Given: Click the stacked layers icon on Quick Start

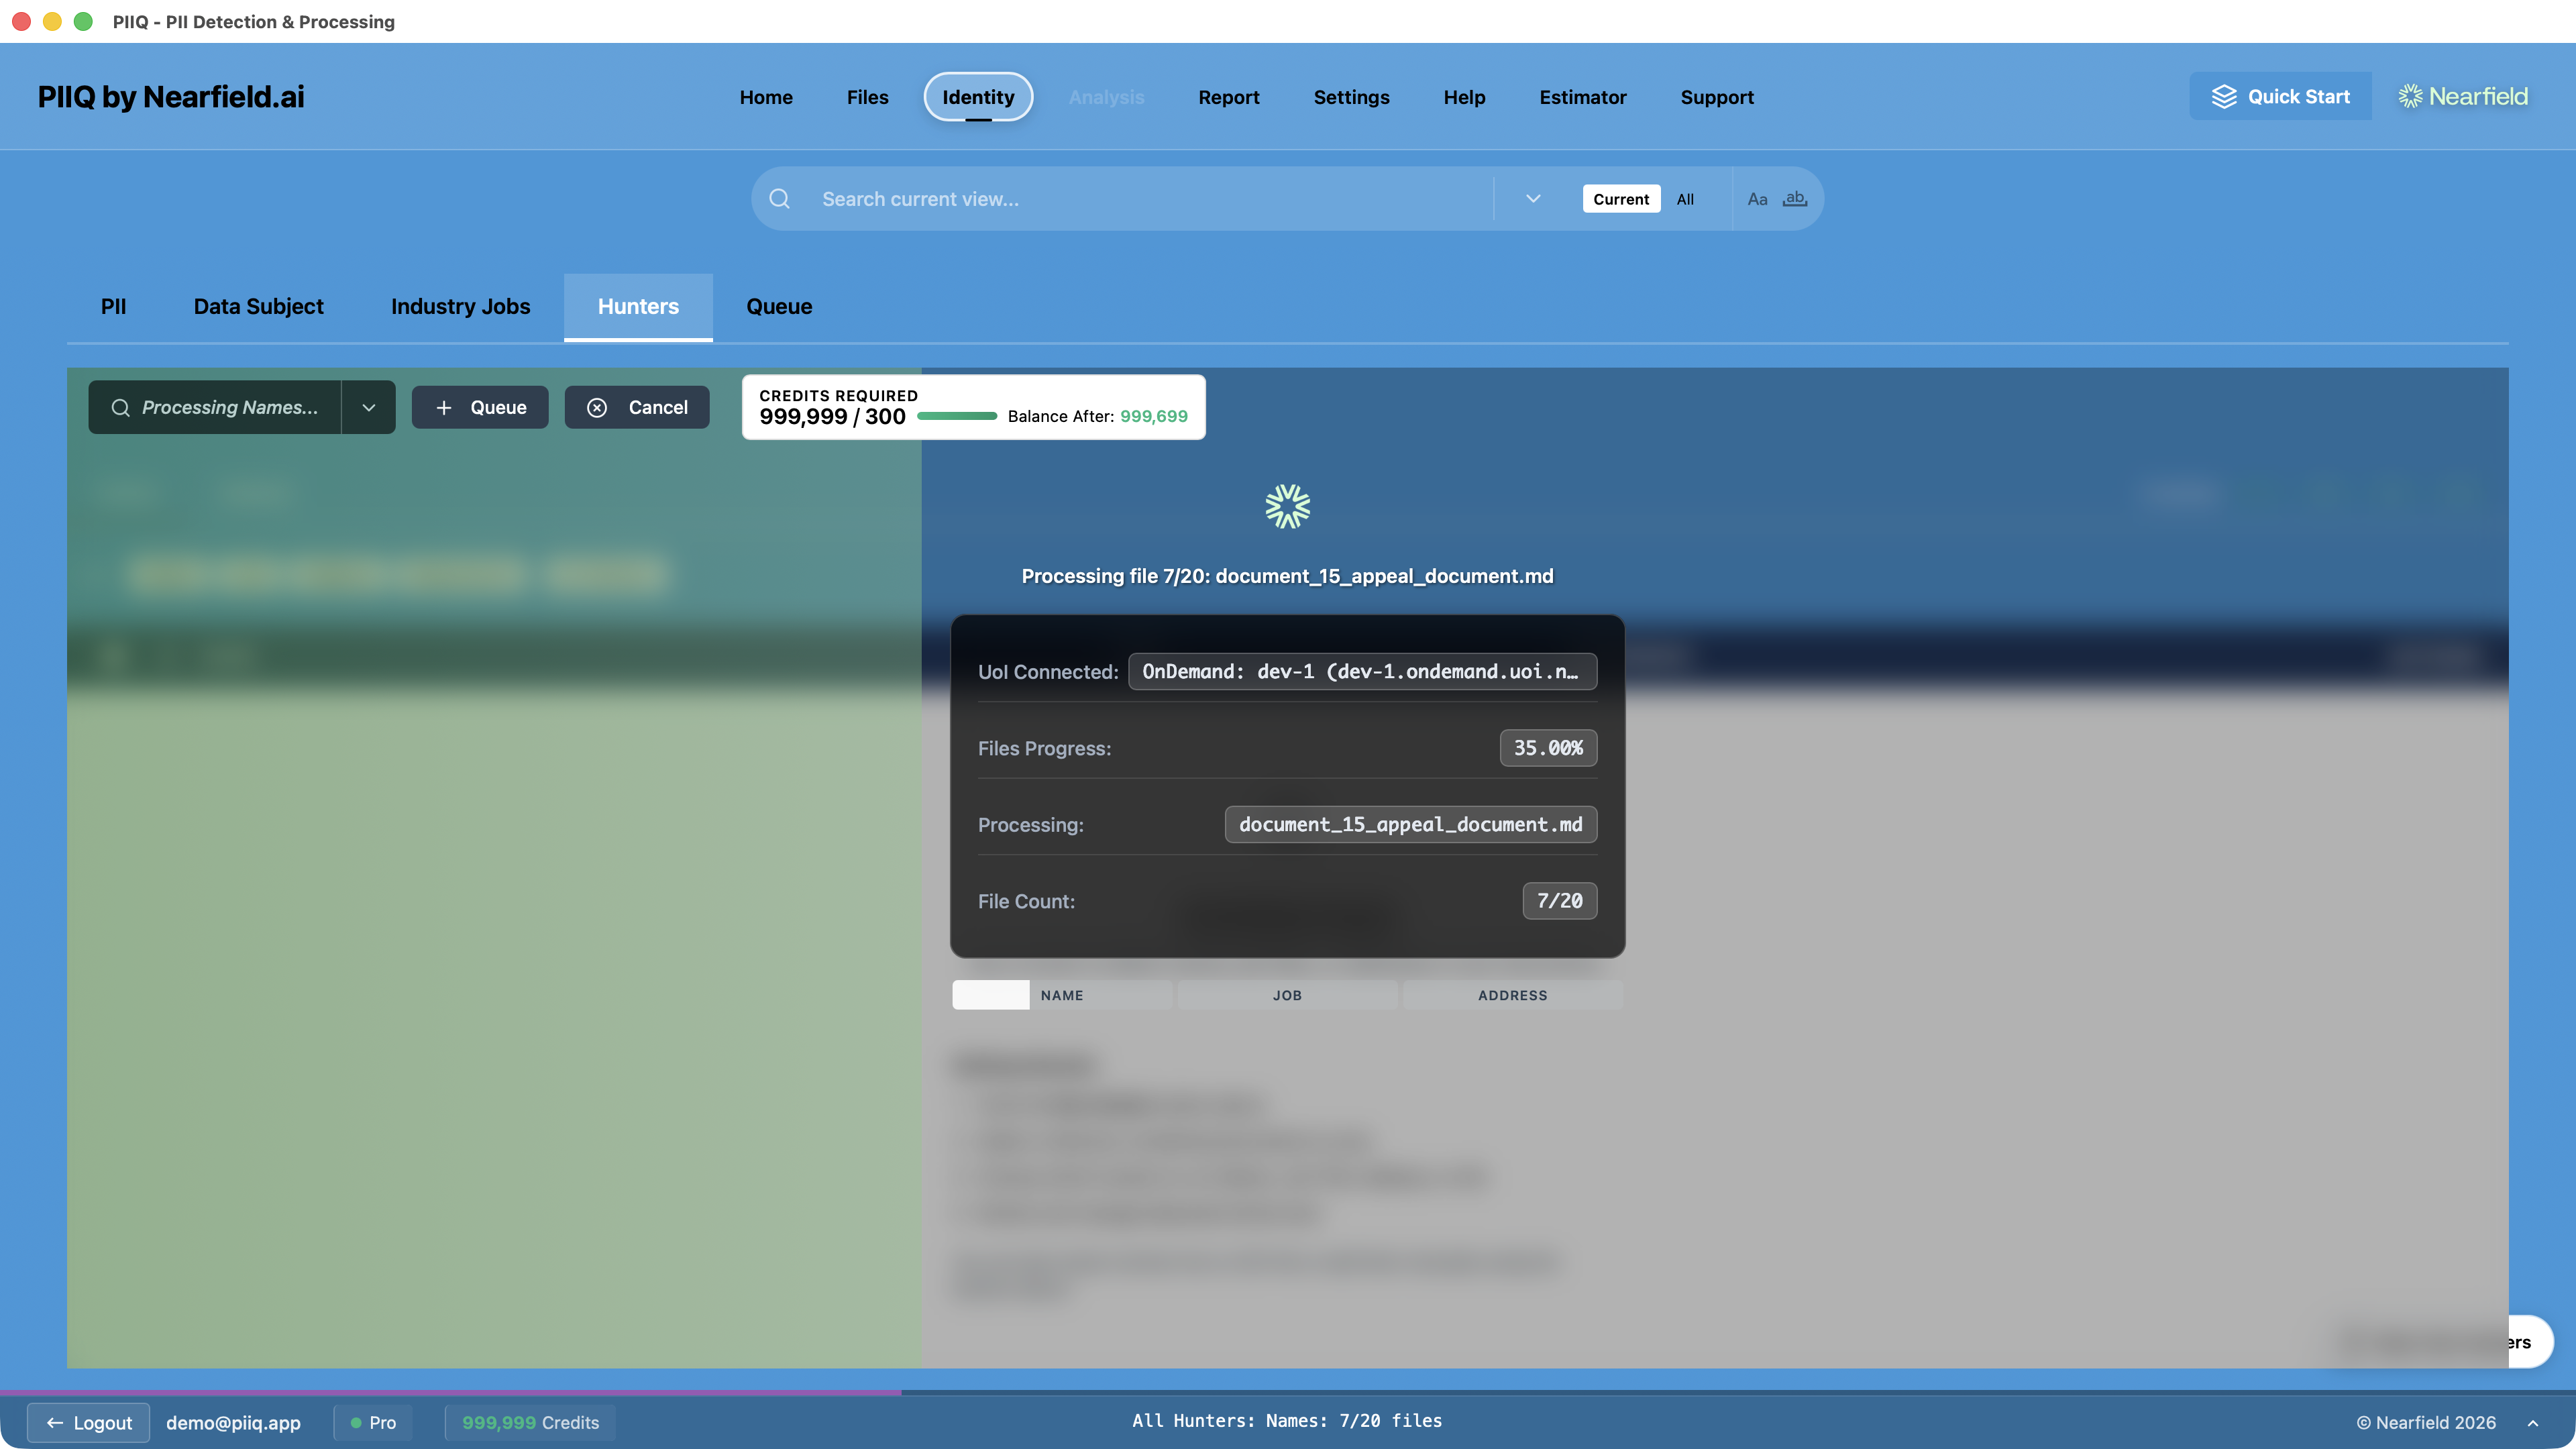Looking at the screenshot, I should pos(2224,96).
